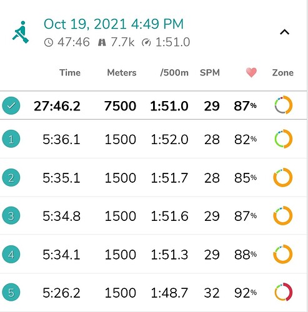Click the SPM column header

point(210,72)
